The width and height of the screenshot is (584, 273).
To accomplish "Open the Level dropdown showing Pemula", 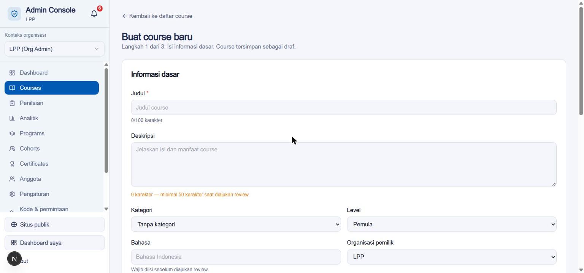I will point(452,224).
